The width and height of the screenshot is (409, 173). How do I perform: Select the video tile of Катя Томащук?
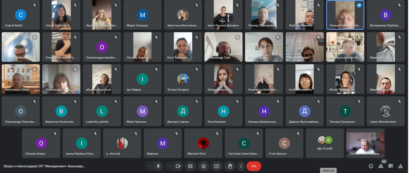click(183, 47)
